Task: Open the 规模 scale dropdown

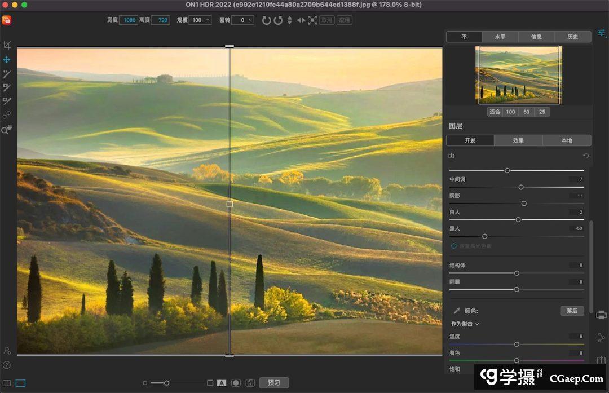Action: click(200, 20)
